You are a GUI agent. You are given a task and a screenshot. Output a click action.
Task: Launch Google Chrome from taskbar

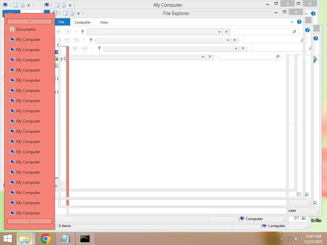(46, 239)
